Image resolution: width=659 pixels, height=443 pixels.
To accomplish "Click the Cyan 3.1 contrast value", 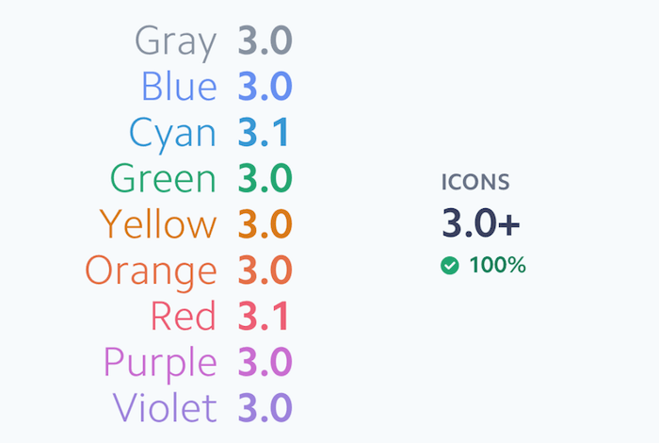I will tap(263, 133).
